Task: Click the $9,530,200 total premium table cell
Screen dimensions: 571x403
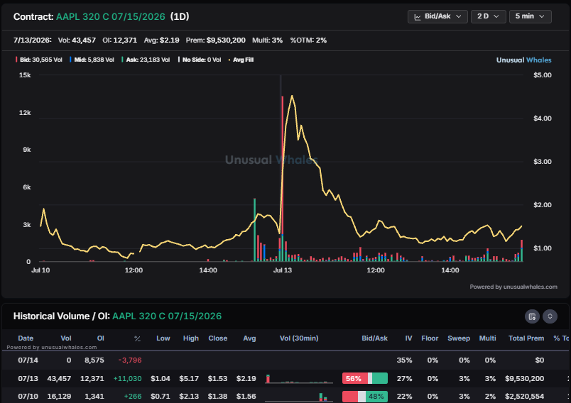Action: click(x=524, y=378)
